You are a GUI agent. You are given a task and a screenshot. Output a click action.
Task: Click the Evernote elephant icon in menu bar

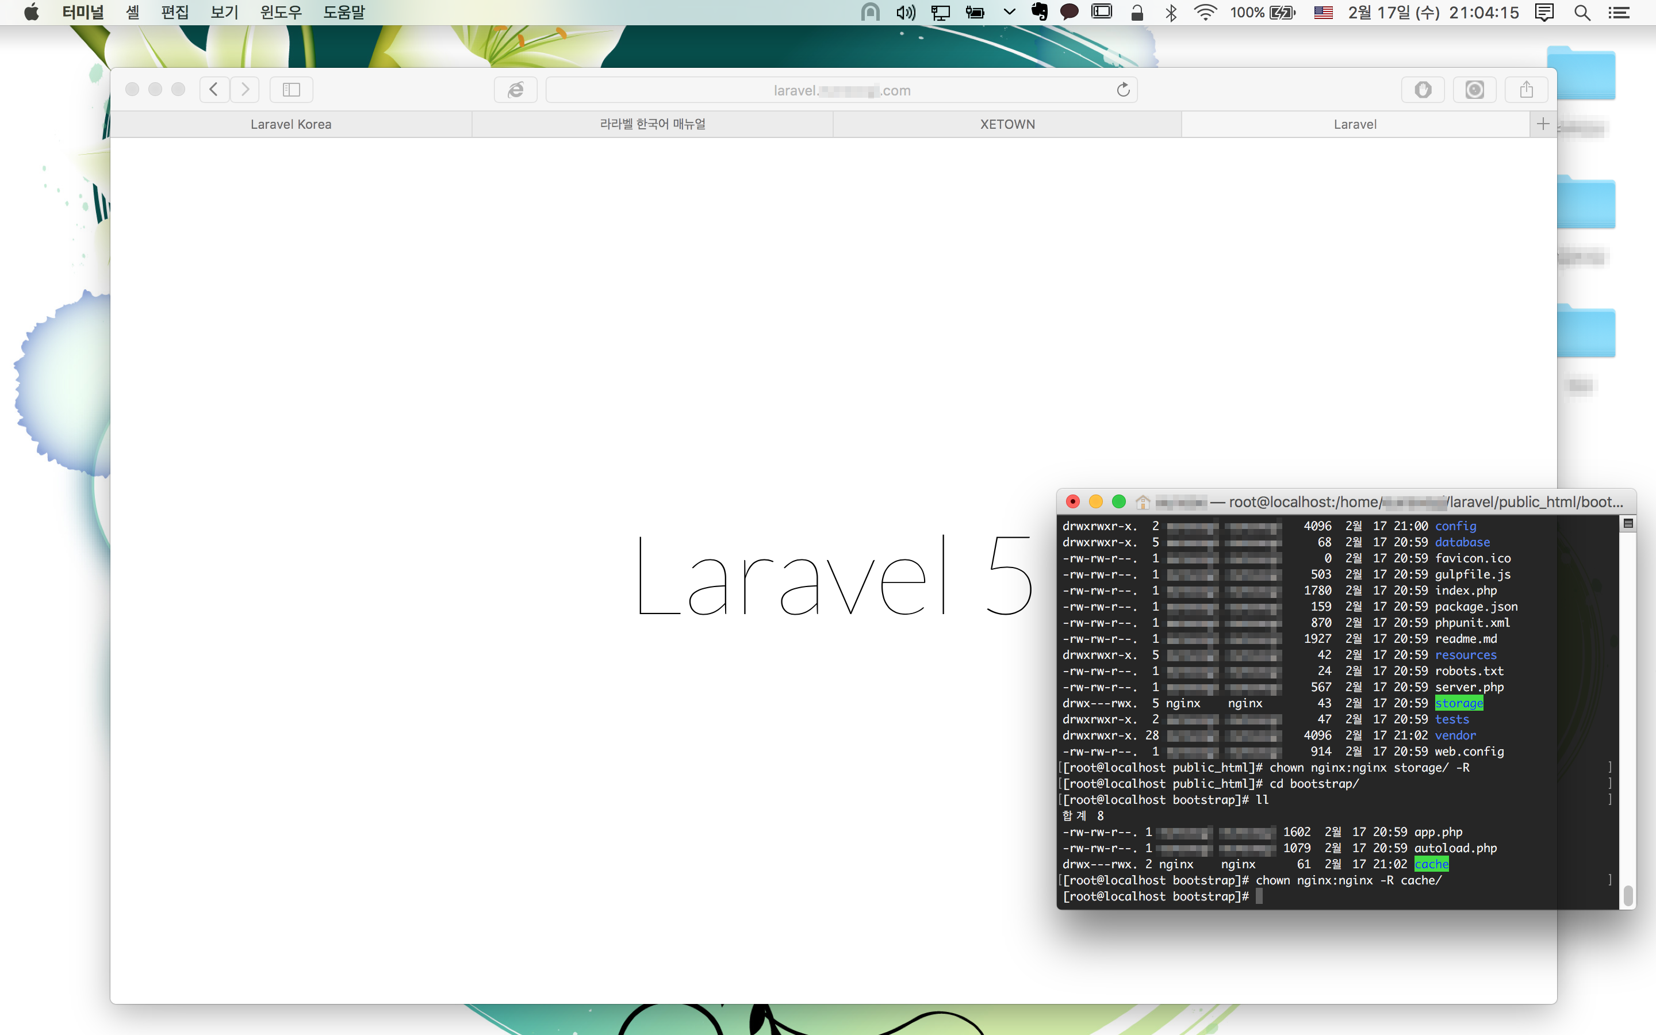(x=1040, y=12)
